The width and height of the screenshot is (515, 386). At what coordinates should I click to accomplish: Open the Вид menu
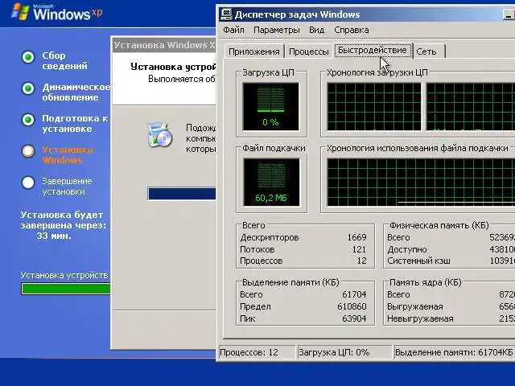(x=316, y=31)
